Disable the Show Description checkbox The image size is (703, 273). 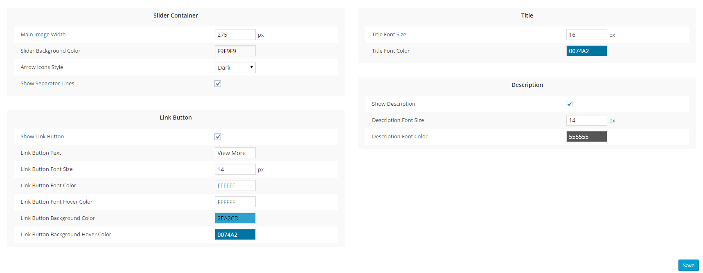click(569, 104)
